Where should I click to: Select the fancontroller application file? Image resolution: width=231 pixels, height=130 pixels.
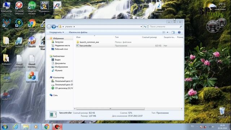coord(86,46)
